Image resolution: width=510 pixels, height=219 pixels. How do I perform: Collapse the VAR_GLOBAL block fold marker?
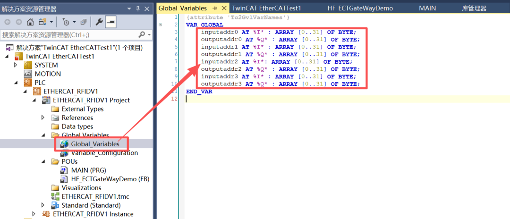coord(161,25)
